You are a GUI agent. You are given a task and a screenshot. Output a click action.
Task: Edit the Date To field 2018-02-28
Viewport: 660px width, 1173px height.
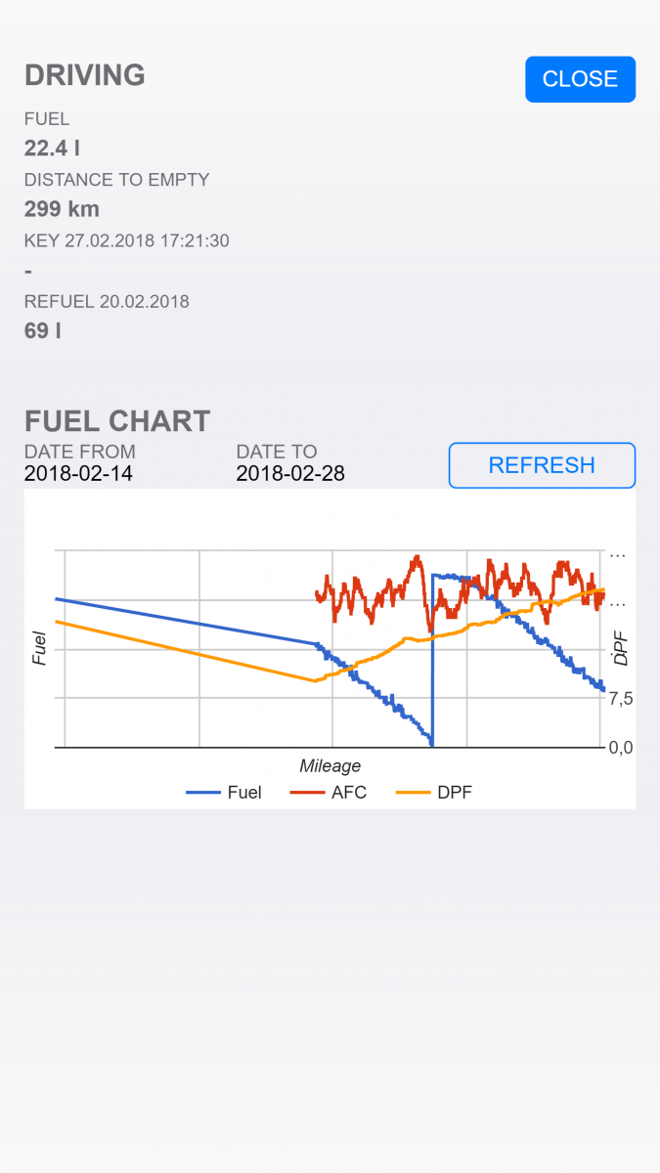290,474
